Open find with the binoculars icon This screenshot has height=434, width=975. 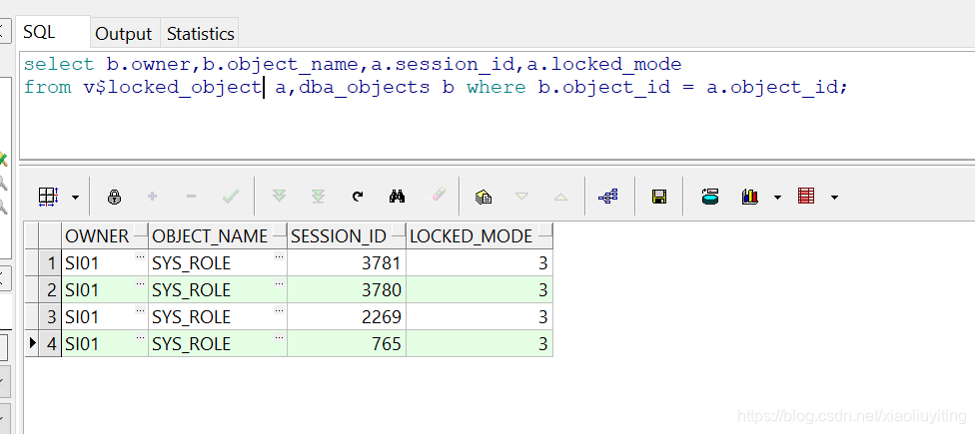click(x=398, y=197)
